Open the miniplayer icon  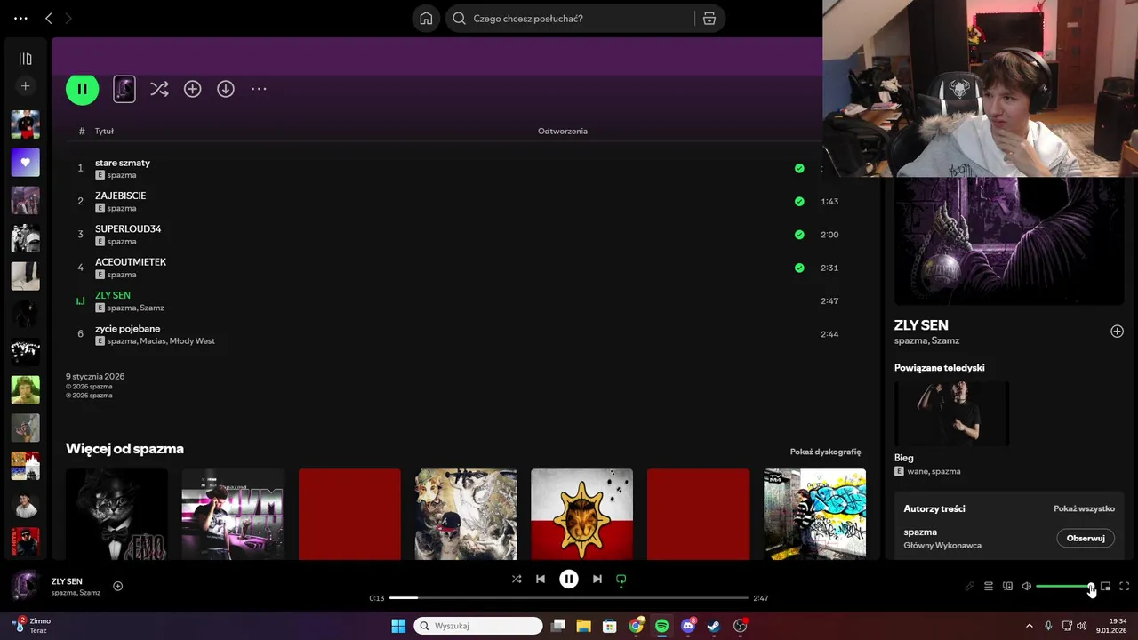pos(1105,586)
